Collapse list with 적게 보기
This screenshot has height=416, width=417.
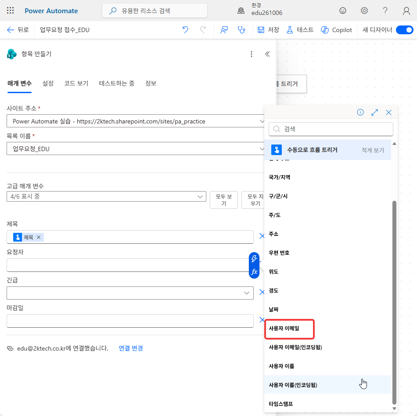click(373, 150)
